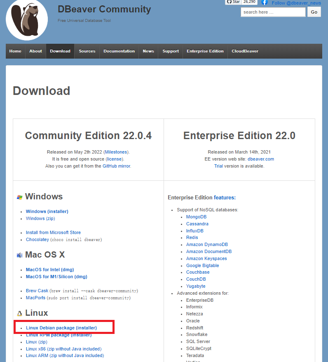Image resolution: width=328 pixels, height=362 pixels.
Task: Open the CouchDB link
Action: [x=196, y=279]
